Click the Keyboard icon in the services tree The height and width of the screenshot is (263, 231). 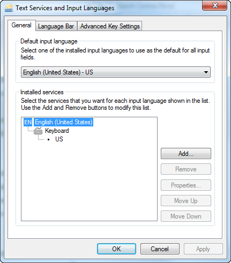(38, 131)
